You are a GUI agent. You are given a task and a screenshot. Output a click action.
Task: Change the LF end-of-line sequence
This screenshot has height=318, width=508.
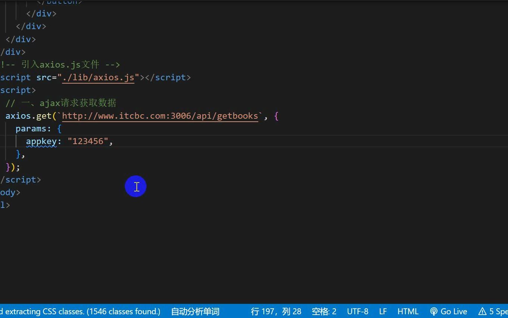(x=383, y=311)
